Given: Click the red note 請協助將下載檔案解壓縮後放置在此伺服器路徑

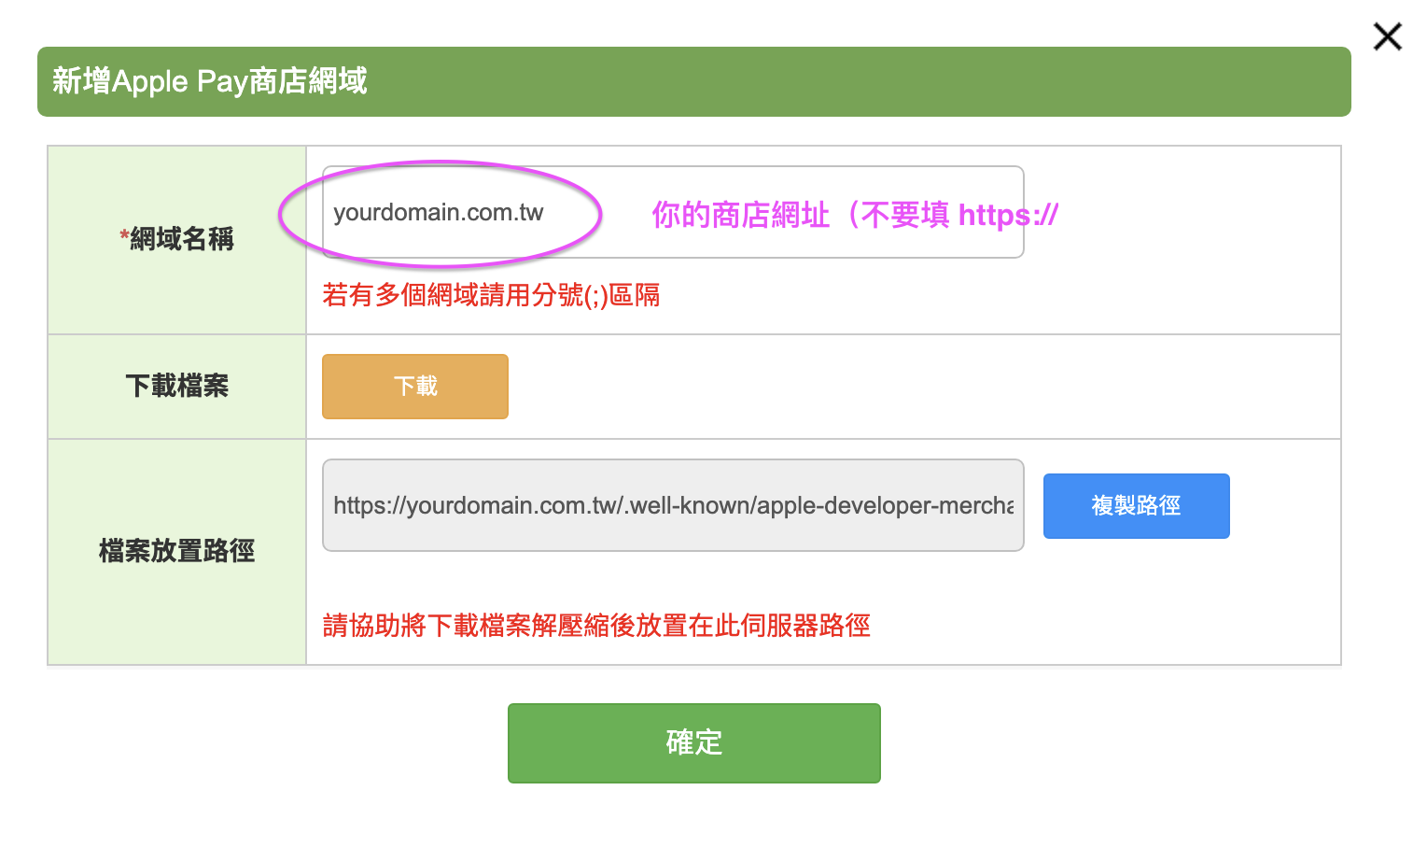Looking at the screenshot, I should pos(596,625).
